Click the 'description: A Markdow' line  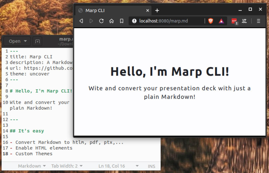tap(41, 62)
